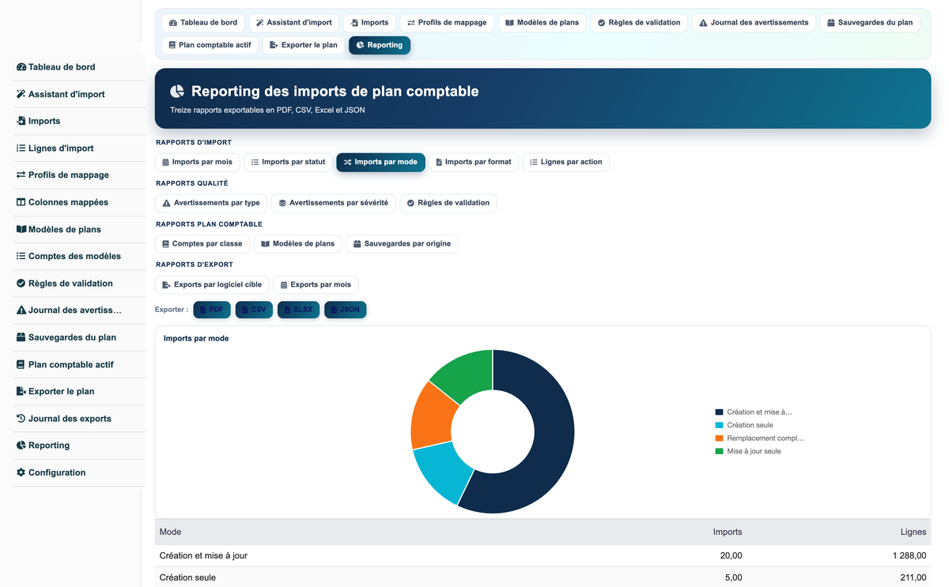This screenshot has width=949, height=587.
Task: Open Tableau de bord in the sidebar
Action: [x=79, y=67]
